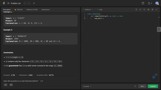Click the LeetCode logo icon
161x90 pixels.
(x=4, y=3)
